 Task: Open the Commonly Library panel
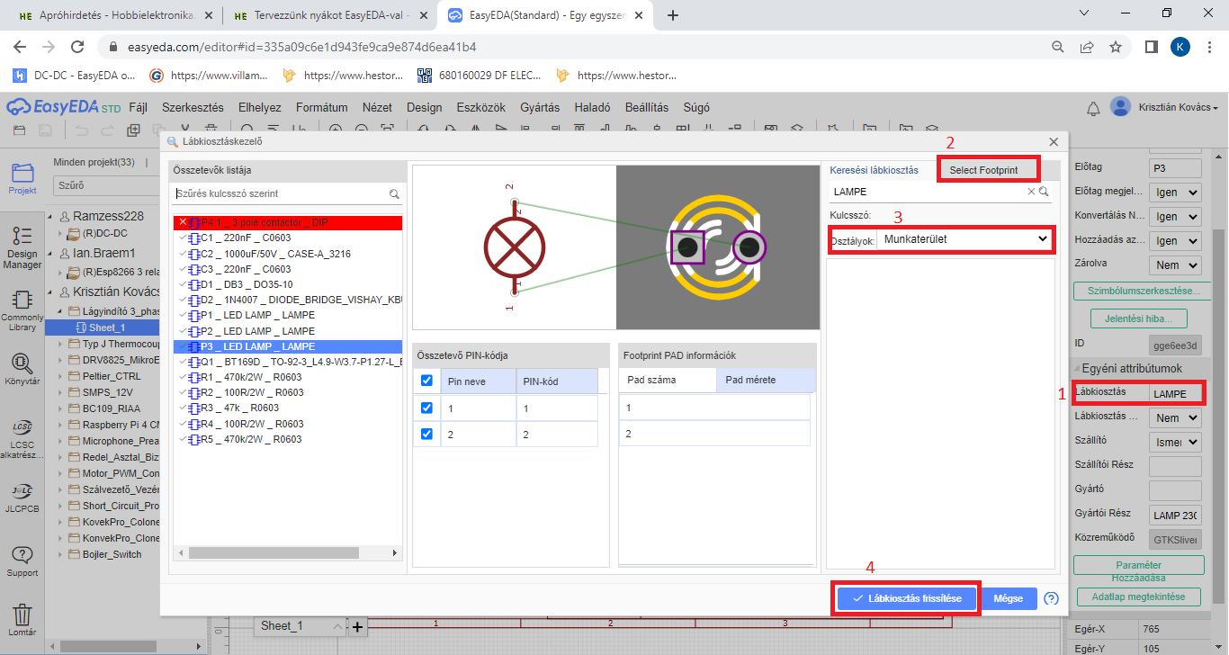point(22,310)
